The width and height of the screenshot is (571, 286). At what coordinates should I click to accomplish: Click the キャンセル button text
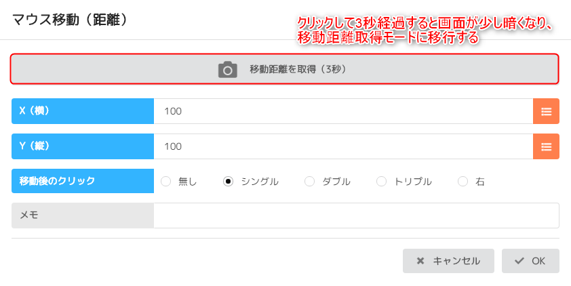click(x=456, y=261)
